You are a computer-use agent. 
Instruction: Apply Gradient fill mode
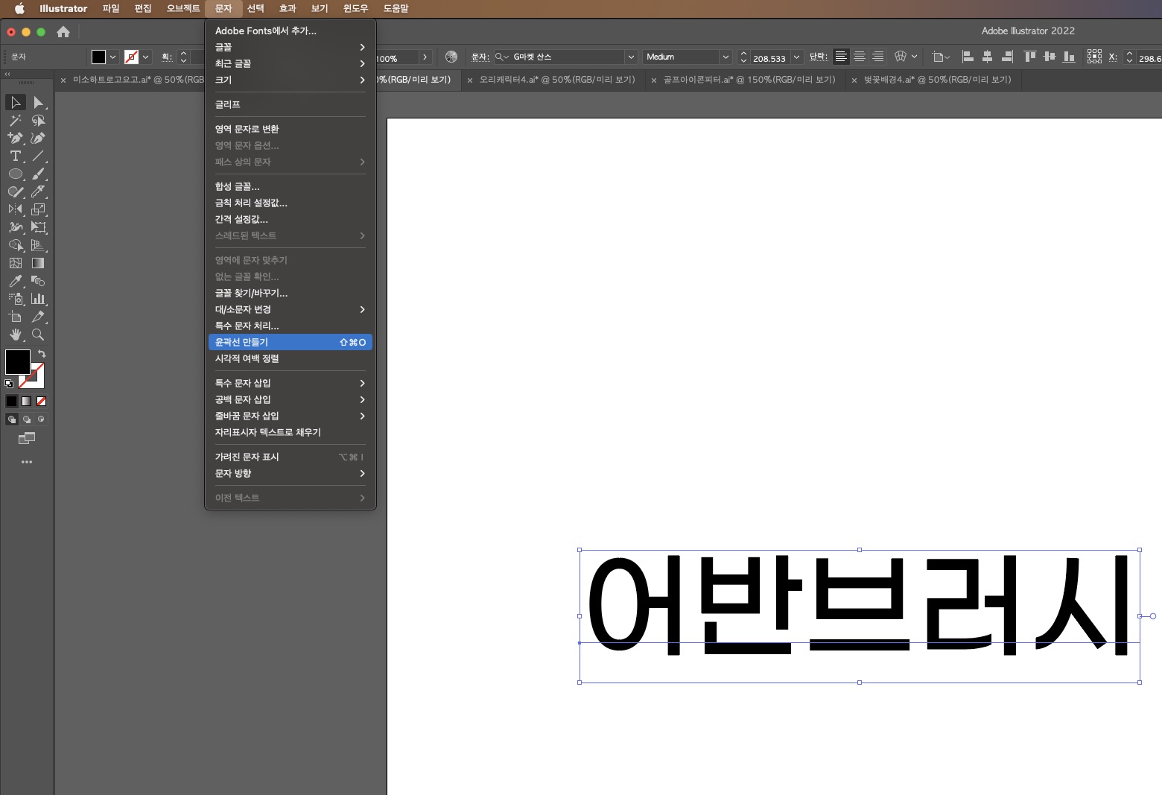tap(27, 401)
